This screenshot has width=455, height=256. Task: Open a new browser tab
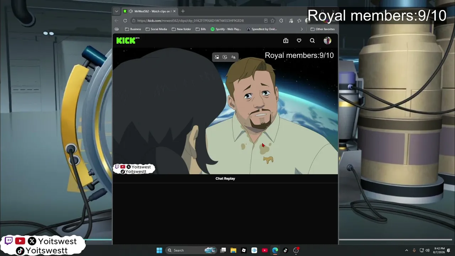coord(183,11)
